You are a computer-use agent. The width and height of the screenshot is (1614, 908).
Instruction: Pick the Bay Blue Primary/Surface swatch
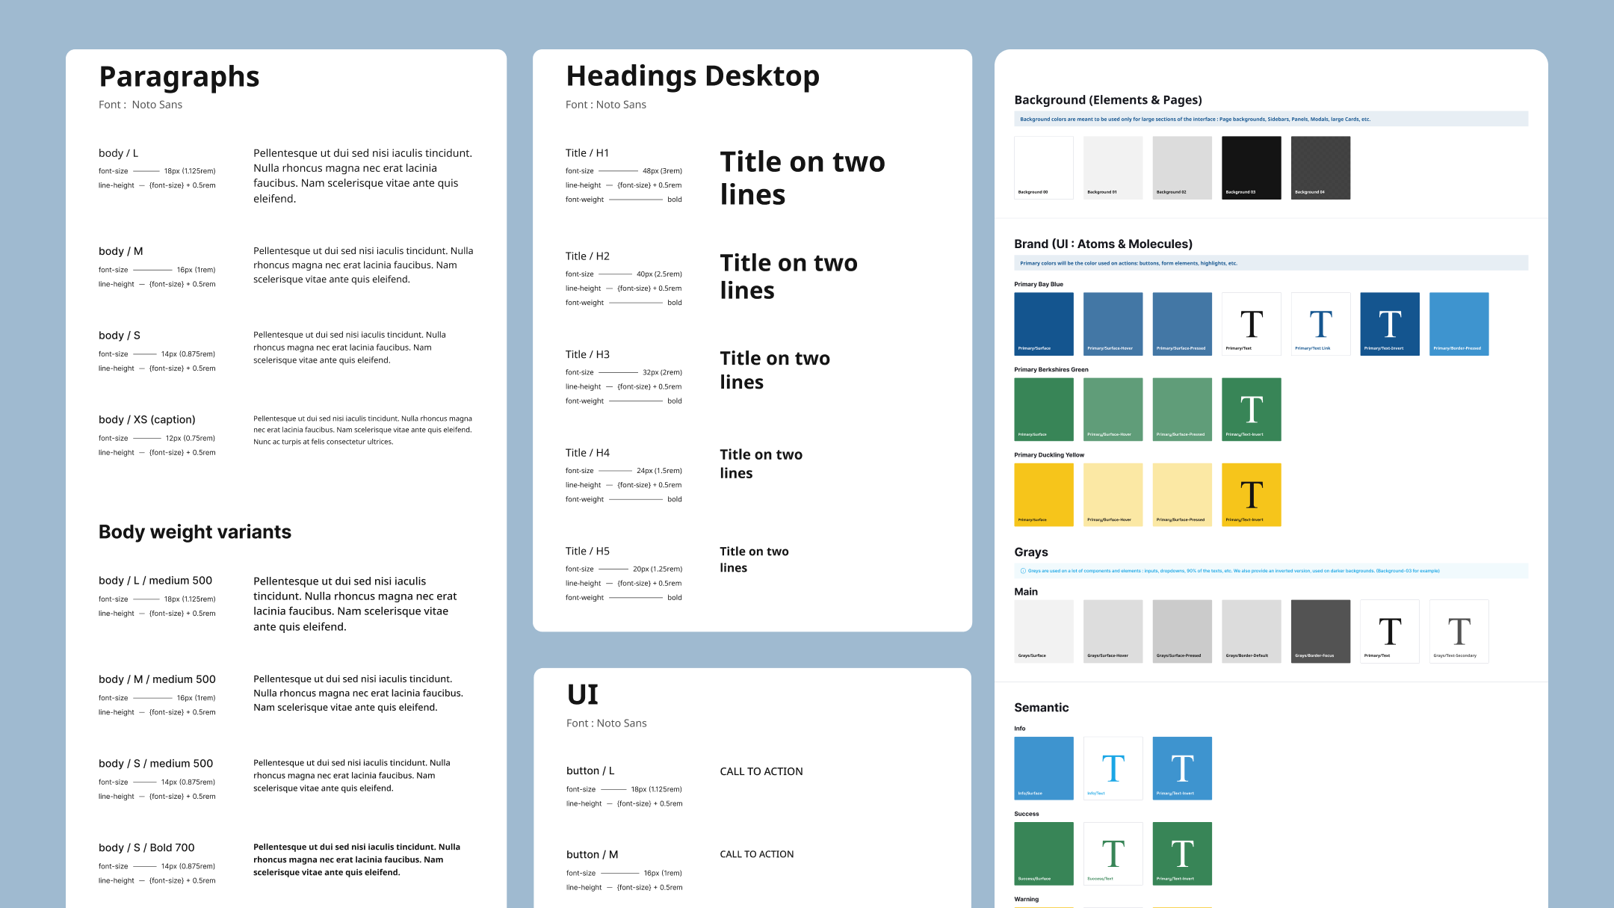tap(1043, 324)
